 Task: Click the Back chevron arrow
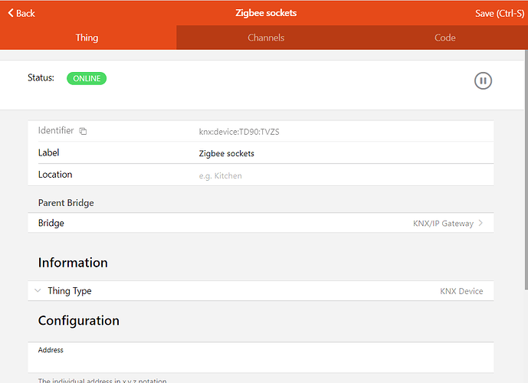click(x=9, y=13)
